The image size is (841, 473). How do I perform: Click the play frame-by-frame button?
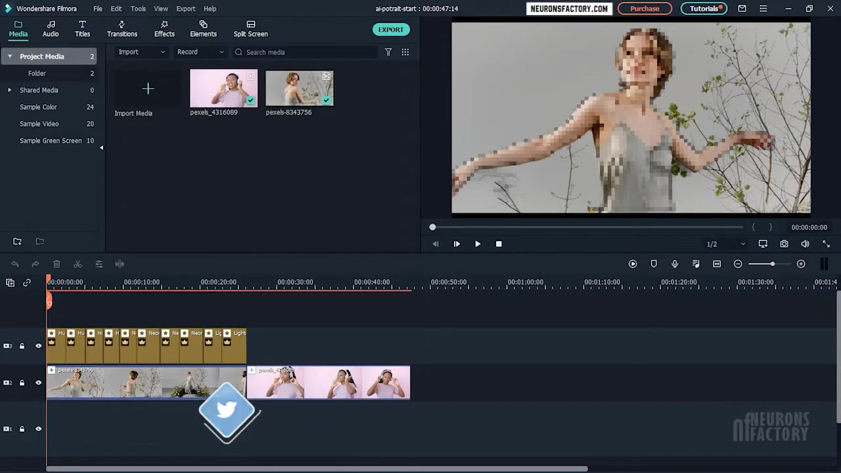point(457,244)
